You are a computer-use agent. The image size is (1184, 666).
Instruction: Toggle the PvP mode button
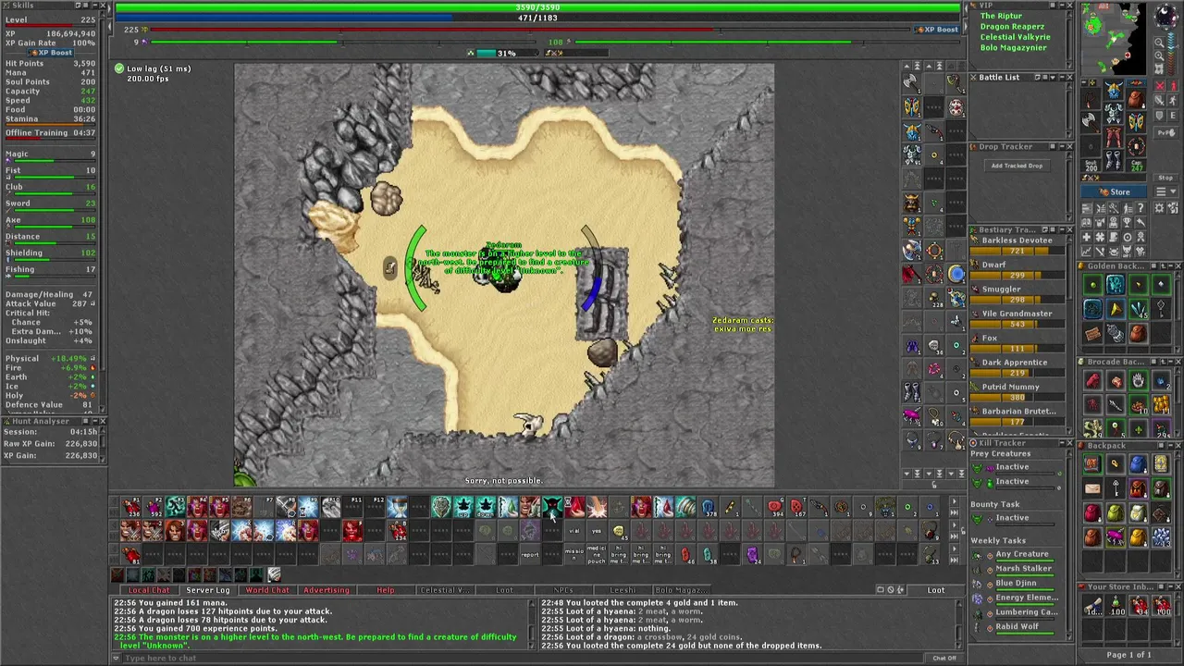click(x=1166, y=132)
